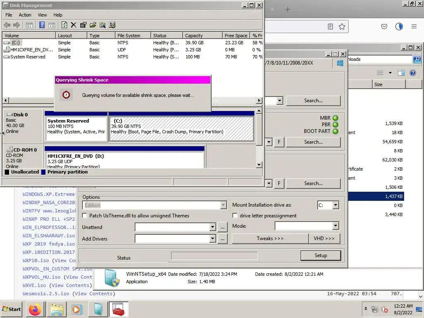Toggle Firefox reader view icon
This screenshot has width=424, height=318.
tap(330, 26)
